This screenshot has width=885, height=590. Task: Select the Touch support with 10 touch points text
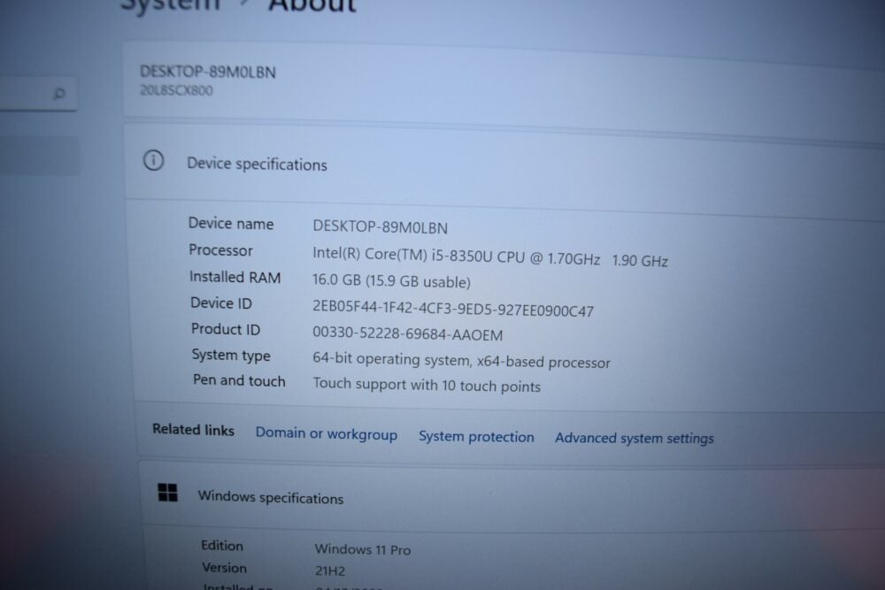click(427, 385)
